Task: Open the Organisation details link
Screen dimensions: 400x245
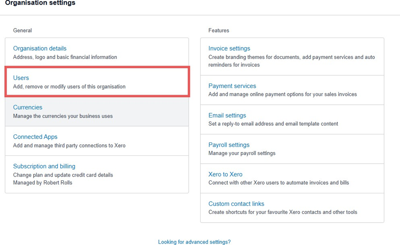Action: click(40, 49)
